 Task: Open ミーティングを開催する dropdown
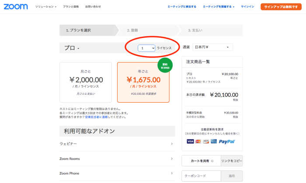[219, 7]
